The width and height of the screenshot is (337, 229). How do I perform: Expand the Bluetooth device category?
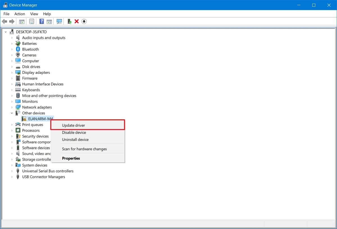(x=12, y=49)
